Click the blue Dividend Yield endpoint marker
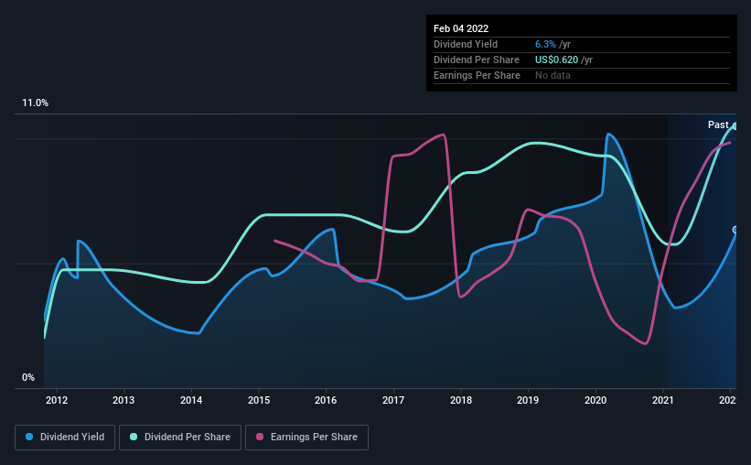This screenshot has height=465, width=751. pos(735,230)
